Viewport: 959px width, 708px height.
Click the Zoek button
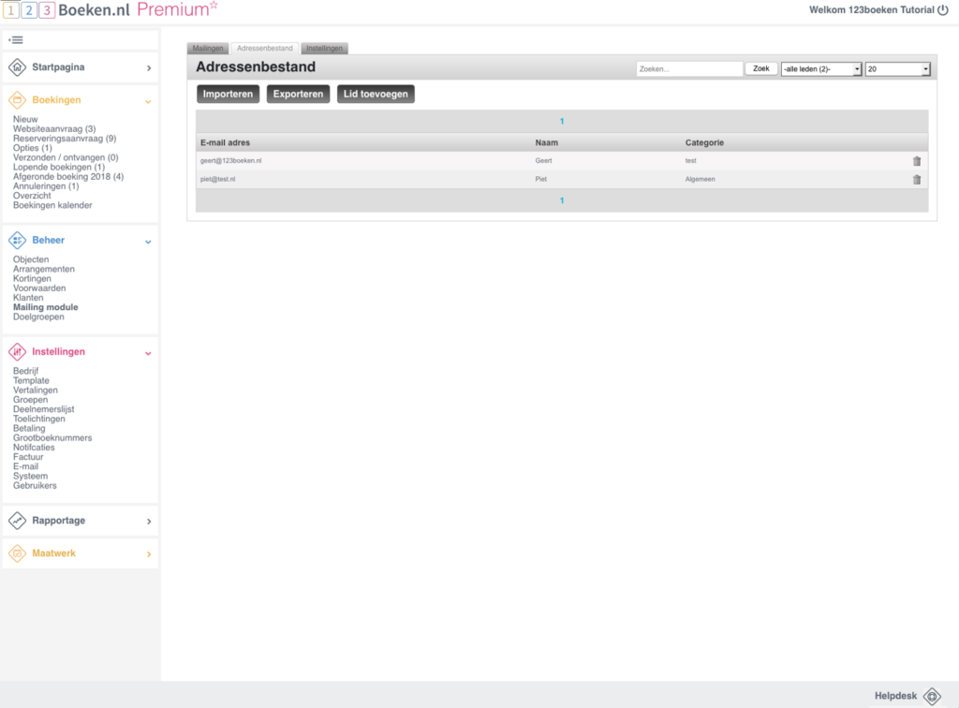(x=760, y=68)
